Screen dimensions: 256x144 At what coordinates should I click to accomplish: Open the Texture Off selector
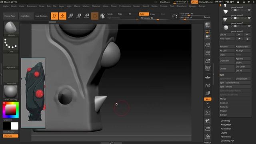point(11,77)
